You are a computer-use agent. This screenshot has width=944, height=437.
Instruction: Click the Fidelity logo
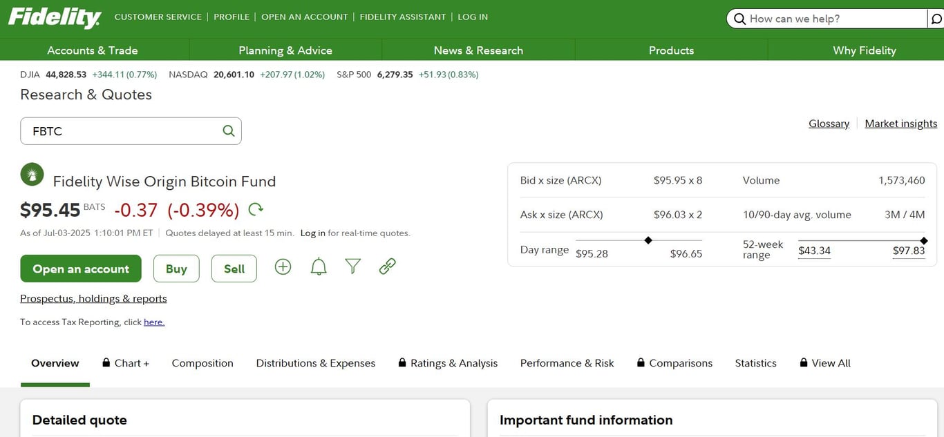click(x=54, y=17)
